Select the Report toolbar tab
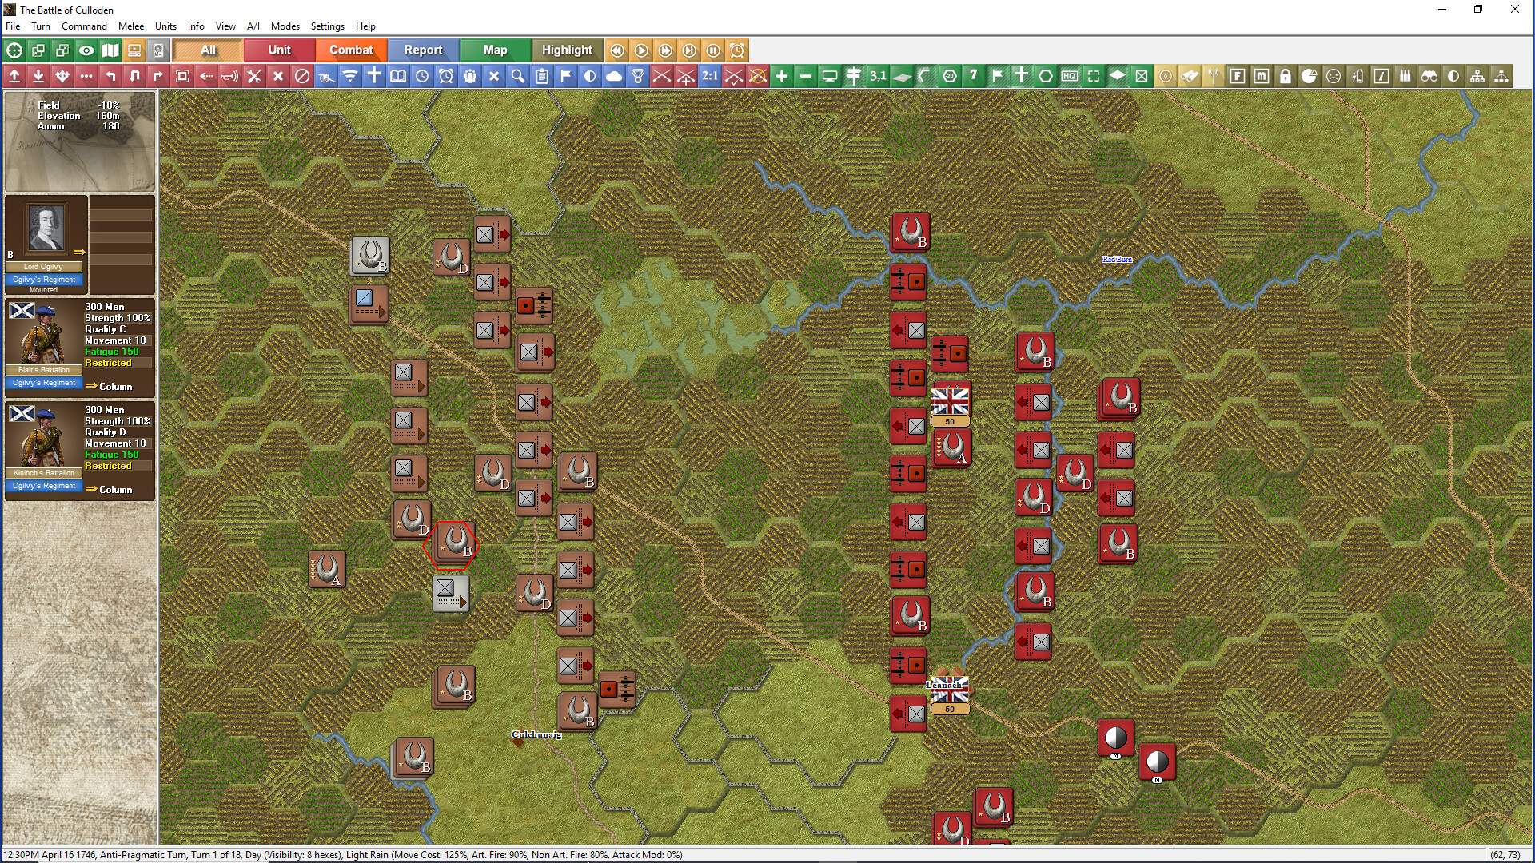The width and height of the screenshot is (1535, 863). tap(423, 50)
